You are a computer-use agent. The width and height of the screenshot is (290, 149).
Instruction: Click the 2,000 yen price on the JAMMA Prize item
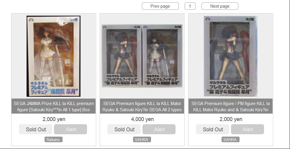tap(54, 119)
